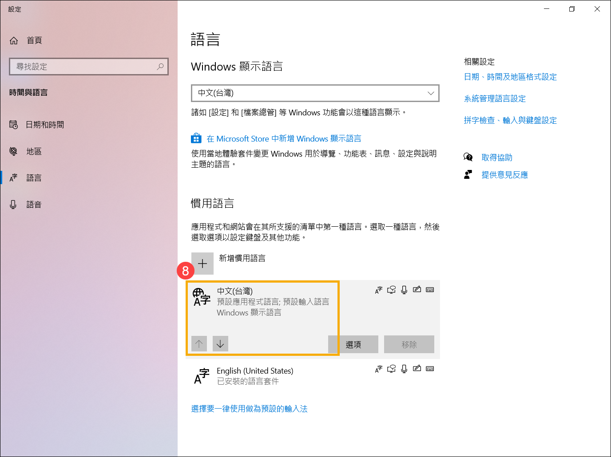The image size is (611, 457).
Task: Open 地區 in the sidebar
Action: [x=89, y=151]
